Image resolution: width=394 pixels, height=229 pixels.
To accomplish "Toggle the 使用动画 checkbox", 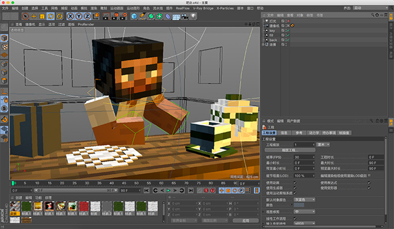I will (x=295, y=183).
